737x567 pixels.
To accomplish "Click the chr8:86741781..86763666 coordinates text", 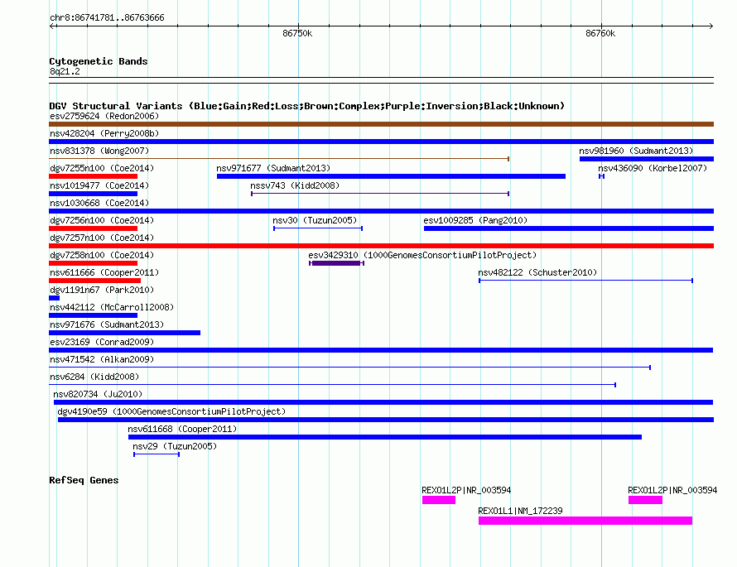I will coord(107,17).
